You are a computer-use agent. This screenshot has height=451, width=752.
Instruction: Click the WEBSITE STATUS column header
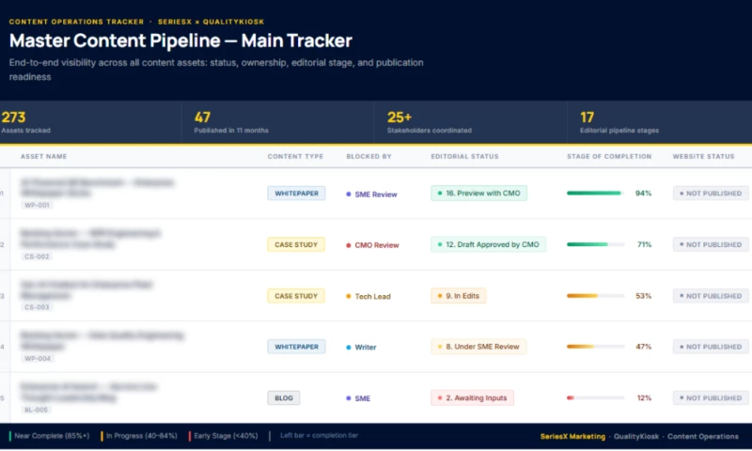click(703, 156)
